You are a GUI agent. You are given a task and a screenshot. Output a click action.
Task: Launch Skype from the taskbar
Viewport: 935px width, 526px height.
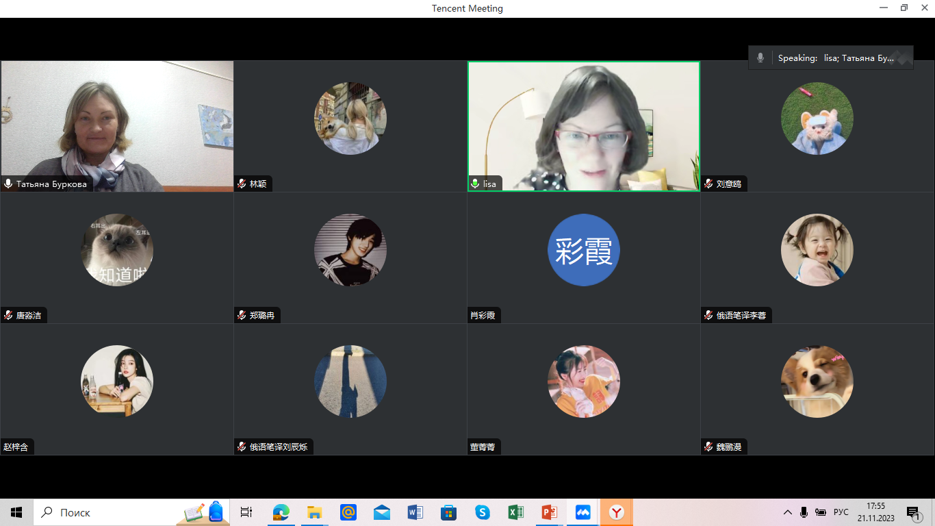(x=483, y=512)
